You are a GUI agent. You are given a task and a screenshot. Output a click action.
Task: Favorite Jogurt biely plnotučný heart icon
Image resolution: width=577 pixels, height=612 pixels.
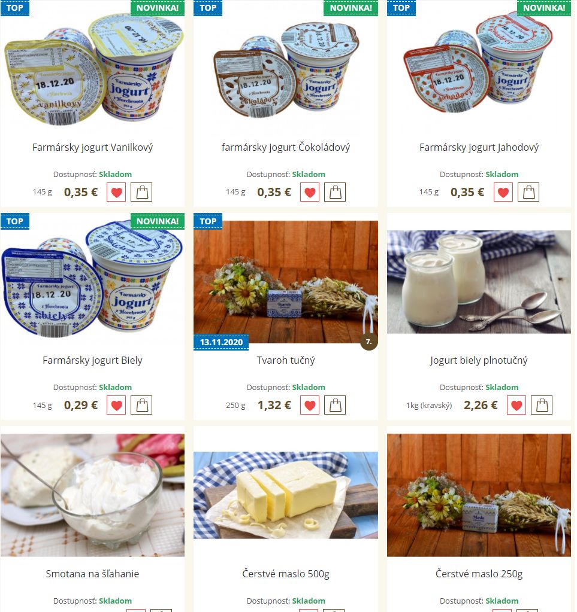coord(516,405)
